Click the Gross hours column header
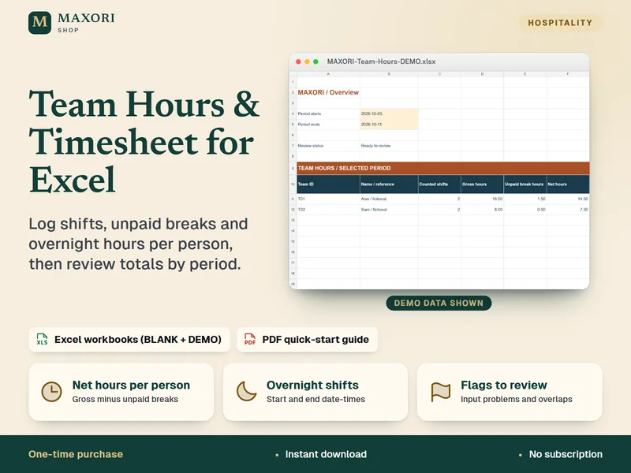631x473 pixels. tap(482, 184)
